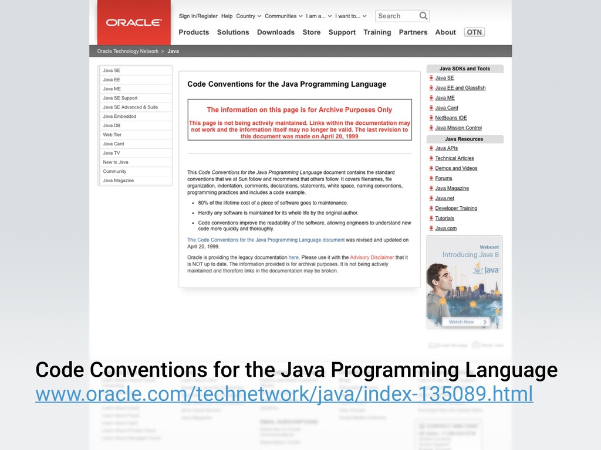Click the arrow icon beside Forums
The image size is (601, 450).
point(431,178)
